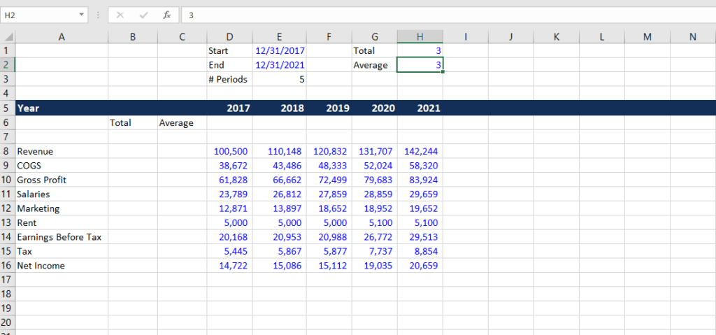Select row 16 header
The height and width of the screenshot is (335, 716).
point(7,266)
